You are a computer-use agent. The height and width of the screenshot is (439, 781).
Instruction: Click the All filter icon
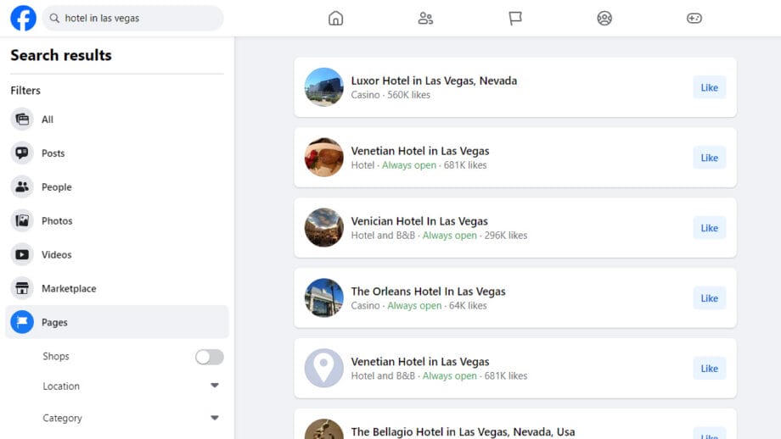22,119
